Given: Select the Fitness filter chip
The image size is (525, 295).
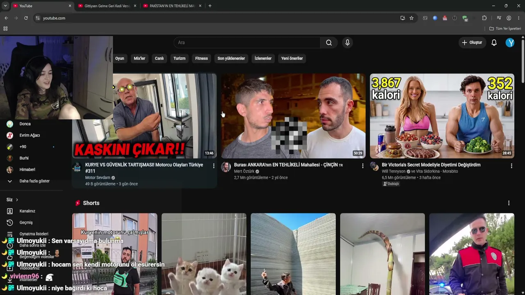Looking at the screenshot, I should coord(201,59).
